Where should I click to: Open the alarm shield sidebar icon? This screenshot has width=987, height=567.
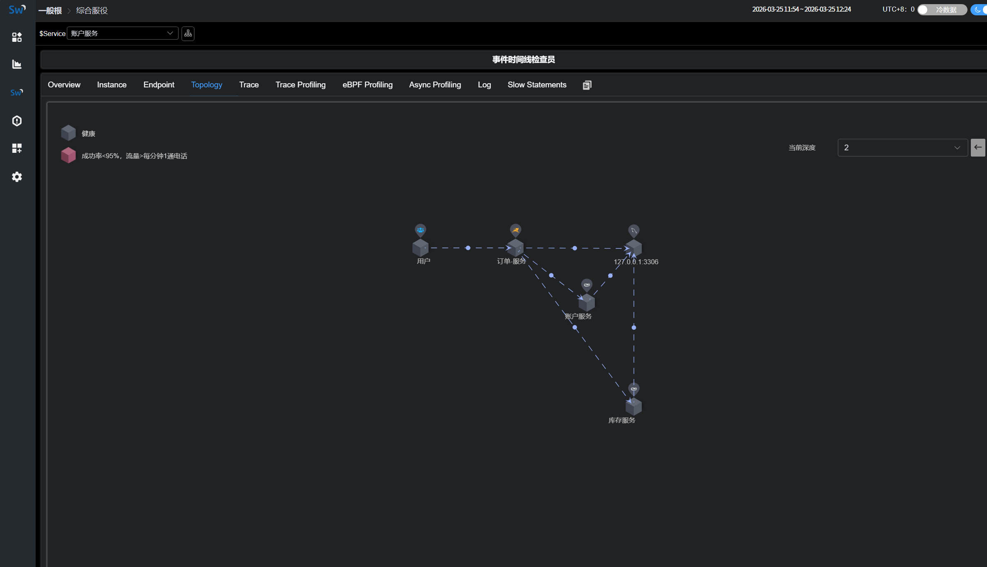pyautogui.click(x=17, y=121)
